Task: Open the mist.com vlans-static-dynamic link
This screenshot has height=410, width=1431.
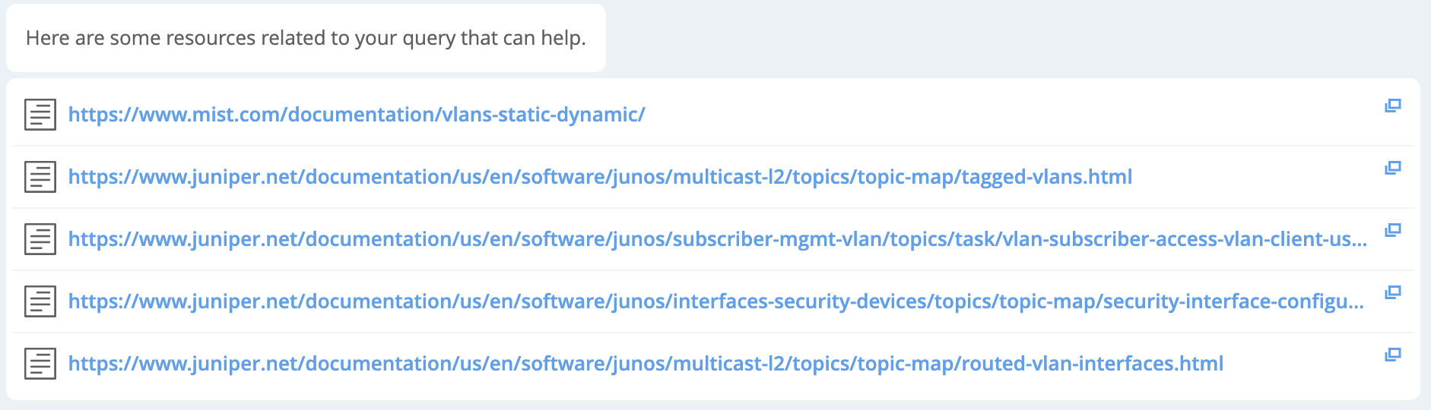Action: pyautogui.click(x=356, y=115)
